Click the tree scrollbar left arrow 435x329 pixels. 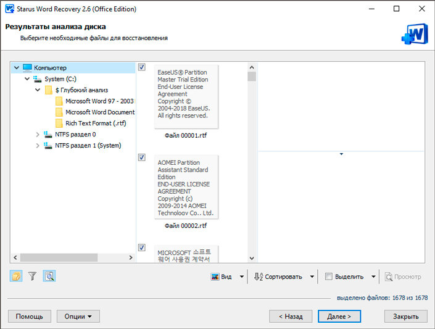pos(15,257)
